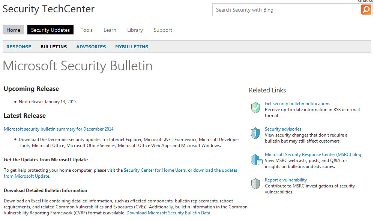
Task: Select the Security Updates tab
Action: [x=50, y=30]
